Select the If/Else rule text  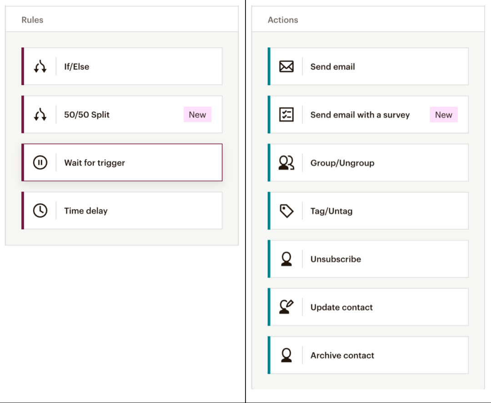[76, 67]
